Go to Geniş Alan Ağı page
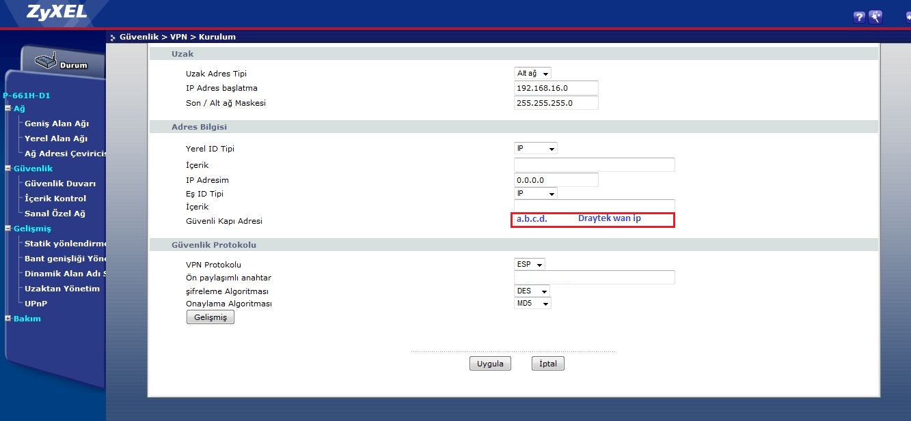Image resolution: width=911 pixels, height=421 pixels. (56, 124)
